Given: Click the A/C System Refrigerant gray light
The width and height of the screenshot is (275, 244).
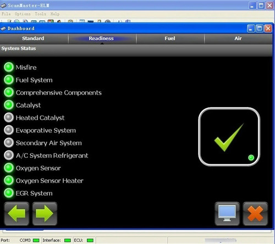Looking at the screenshot, I should (x=9, y=155).
